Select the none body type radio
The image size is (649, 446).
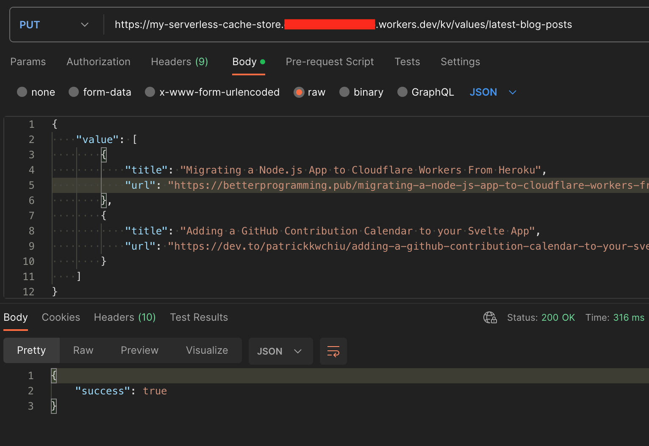point(22,92)
